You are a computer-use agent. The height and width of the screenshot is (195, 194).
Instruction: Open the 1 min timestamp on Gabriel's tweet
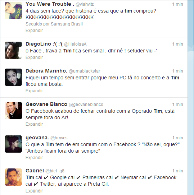coord(177,171)
